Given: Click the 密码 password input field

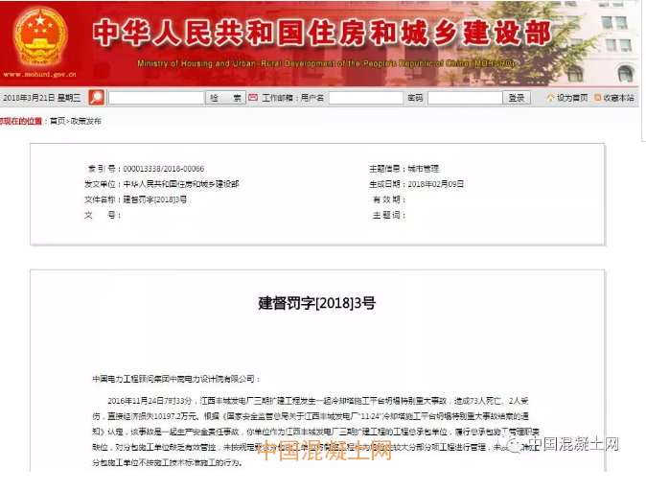Looking at the screenshot, I should point(464,98).
